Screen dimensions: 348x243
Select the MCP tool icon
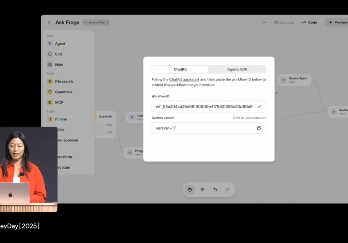[50, 102]
